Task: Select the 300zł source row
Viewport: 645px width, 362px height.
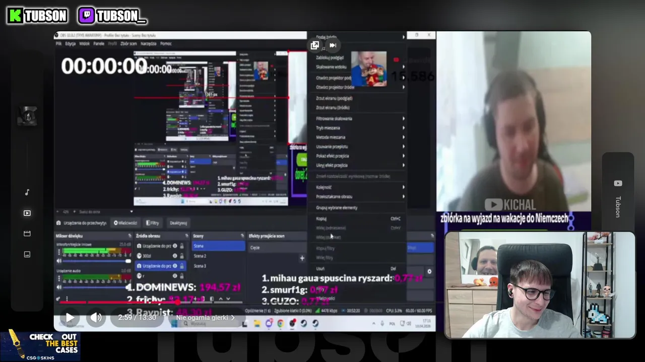Action: pos(161,256)
